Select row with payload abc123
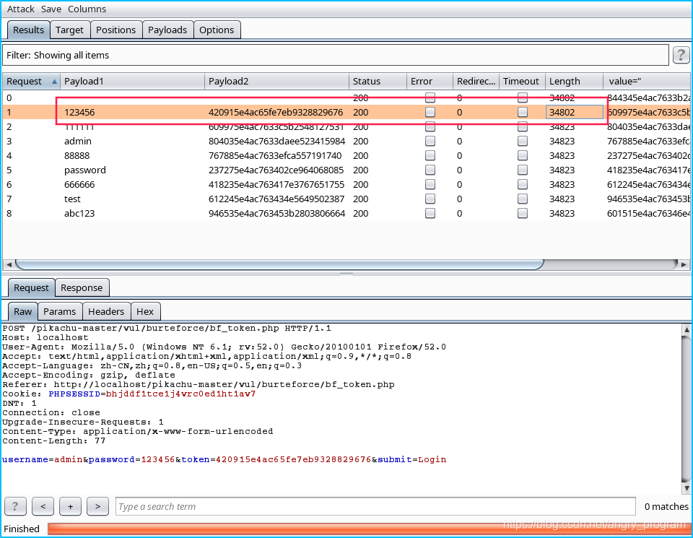 (346, 213)
